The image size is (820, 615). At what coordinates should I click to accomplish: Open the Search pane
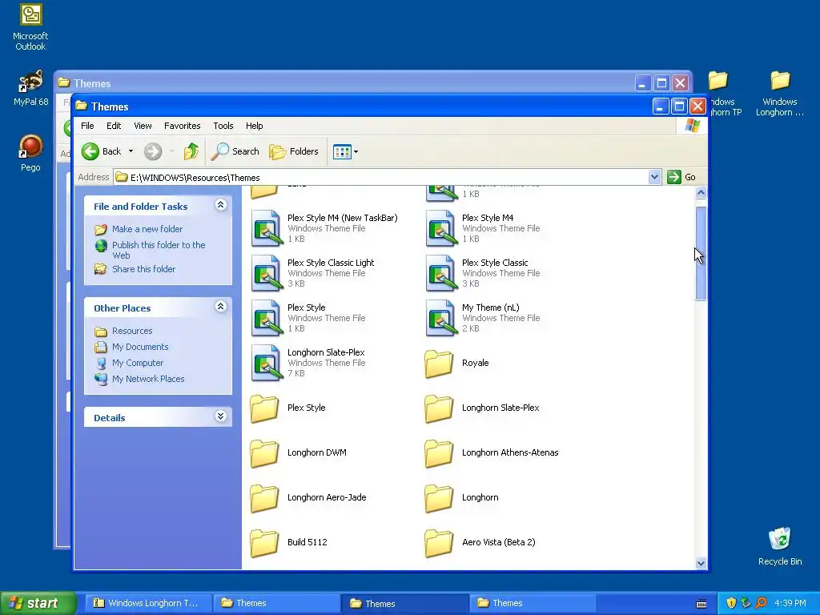coord(235,151)
